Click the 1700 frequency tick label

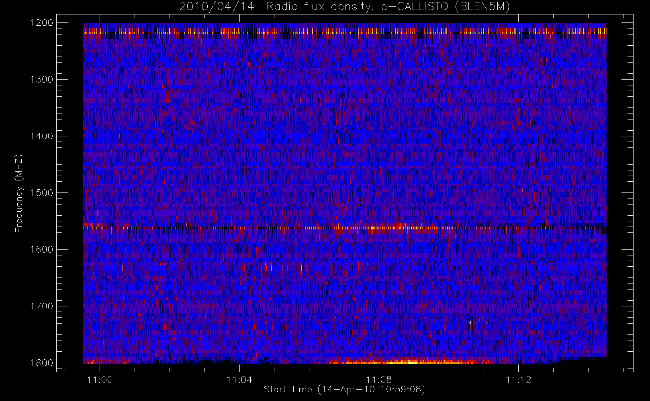pos(42,306)
